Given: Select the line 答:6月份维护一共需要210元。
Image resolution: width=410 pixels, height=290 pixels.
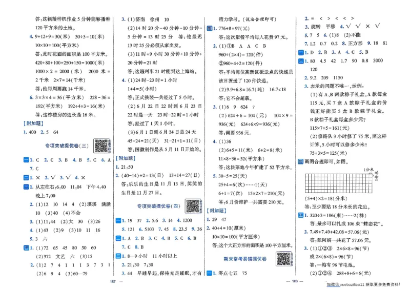Looking at the screenshot, I should click(x=252, y=202).
